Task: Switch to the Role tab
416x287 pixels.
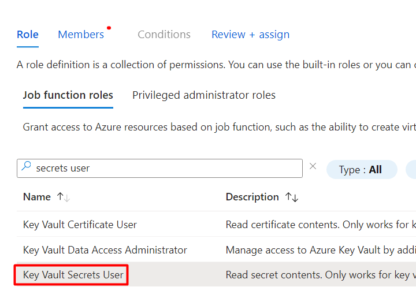Action: pos(28,35)
